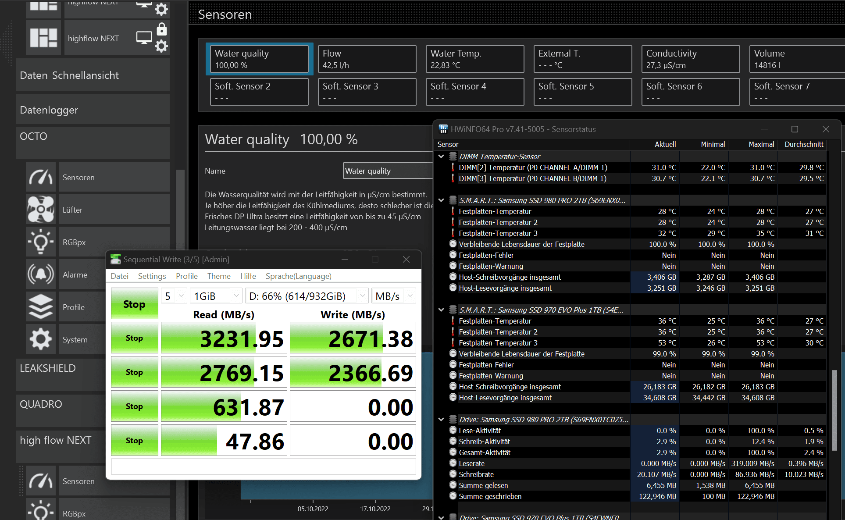Click the gear icon under the lock for highflow NEXT
This screenshot has width=845, height=520.
pyautogui.click(x=162, y=46)
